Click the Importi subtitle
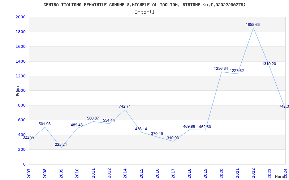This screenshot has width=289, height=180. [x=144, y=12]
